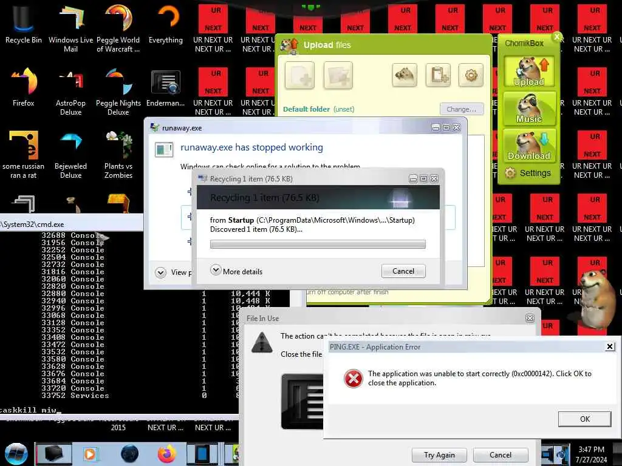Select Peggle World of Warcraft desktop icon
The height and width of the screenshot is (466, 622).
(x=118, y=28)
